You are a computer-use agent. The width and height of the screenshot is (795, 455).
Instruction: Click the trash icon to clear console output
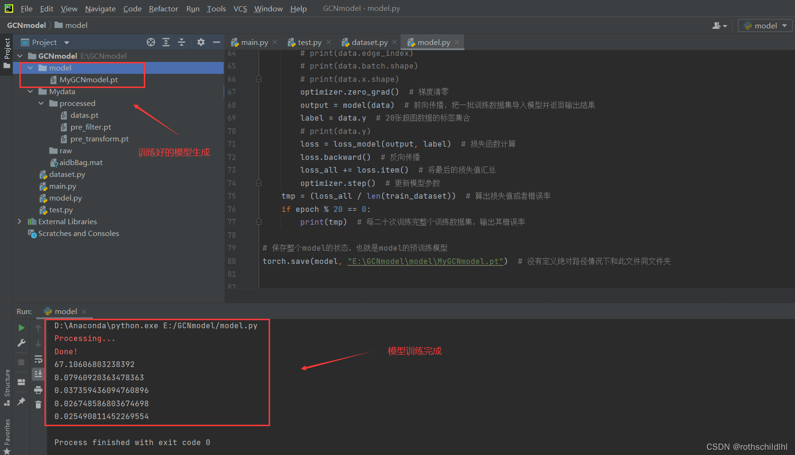(38, 404)
